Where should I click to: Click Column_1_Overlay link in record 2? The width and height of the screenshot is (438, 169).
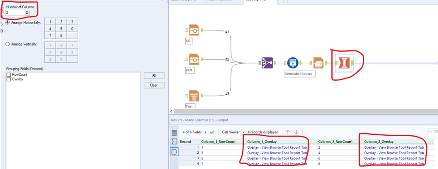click(x=277, y=153)
